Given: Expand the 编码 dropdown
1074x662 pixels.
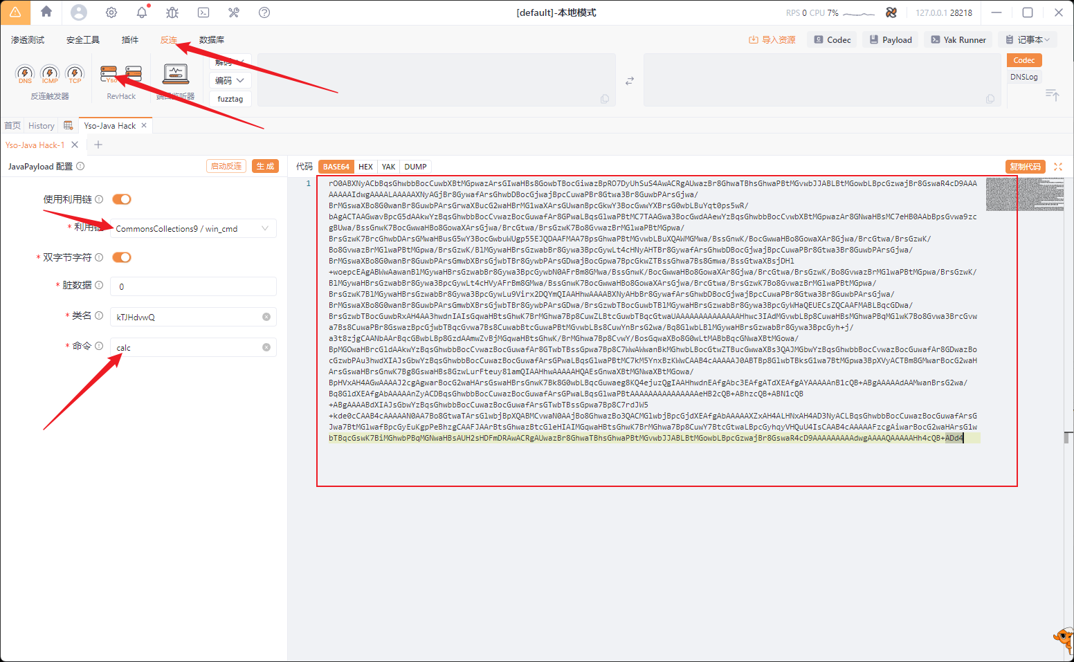Looking at the screenshot, I should [x=230, y=80].
